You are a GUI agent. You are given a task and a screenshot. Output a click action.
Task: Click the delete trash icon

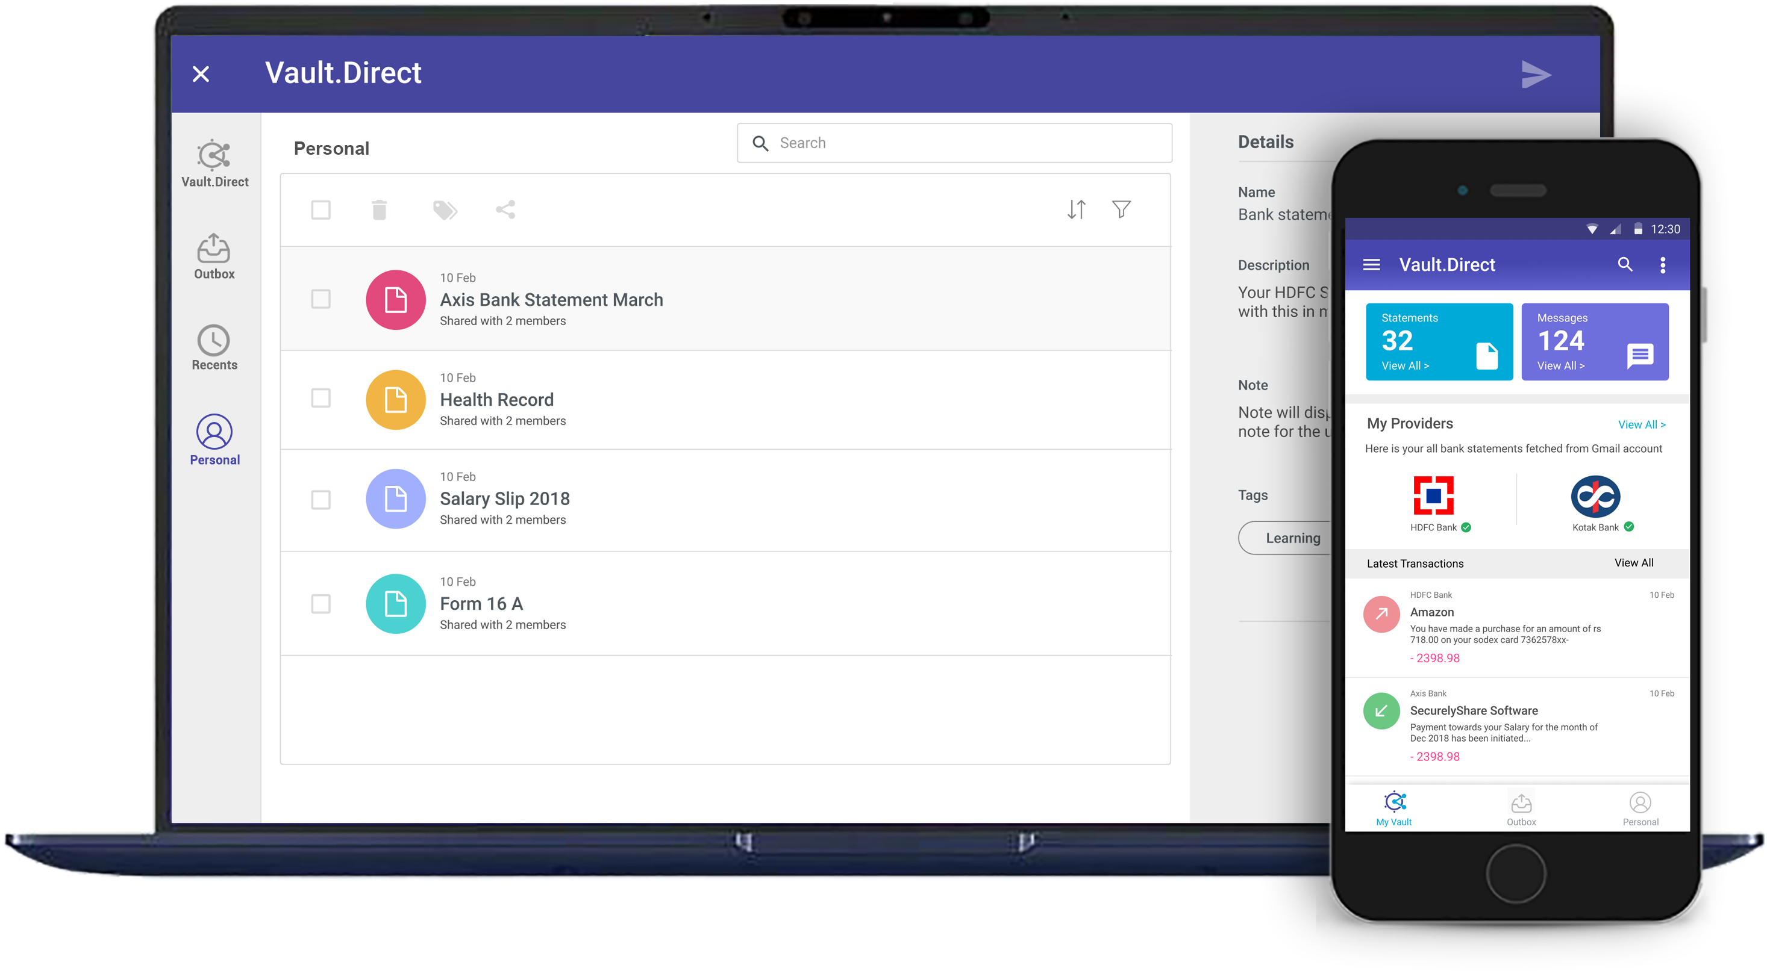pyautogui.click(x=380, y=209)
